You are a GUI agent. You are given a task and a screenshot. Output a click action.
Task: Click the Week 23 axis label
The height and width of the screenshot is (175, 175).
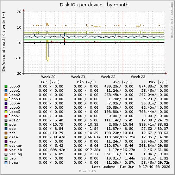[138, 77]
